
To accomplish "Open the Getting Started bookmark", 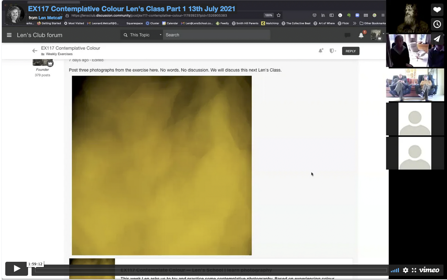I will point(49,23).
